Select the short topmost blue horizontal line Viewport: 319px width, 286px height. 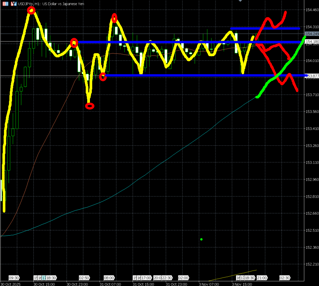265,28
